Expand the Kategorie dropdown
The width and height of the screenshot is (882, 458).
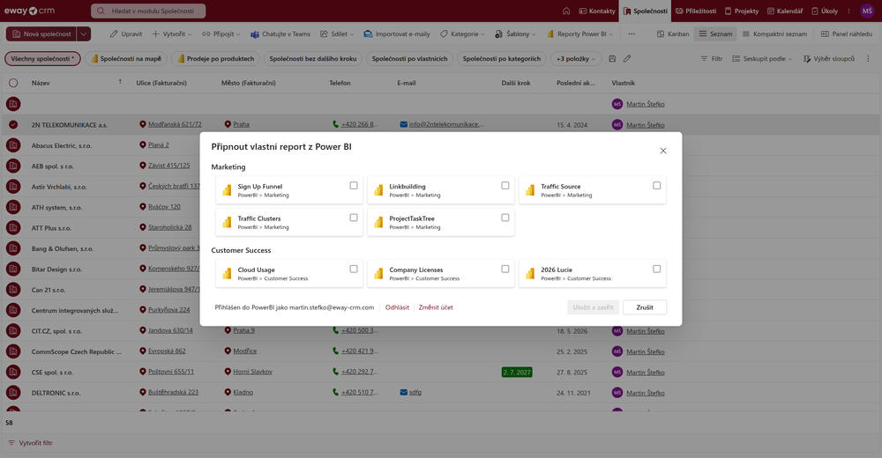pos(482,34)
